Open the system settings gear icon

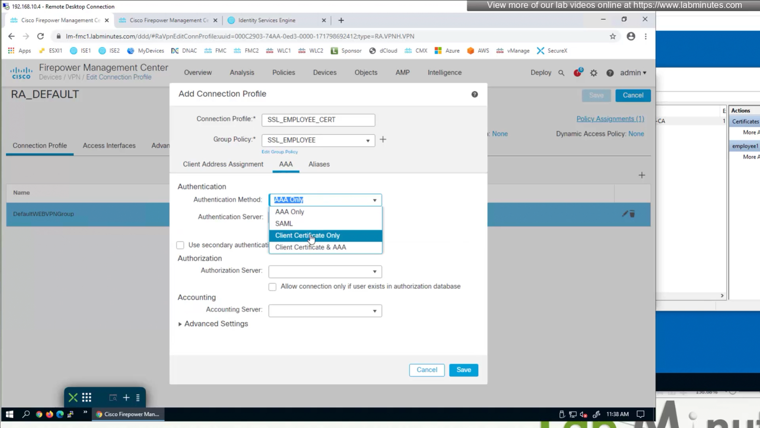pyautogui.click(x=594, y=73)
